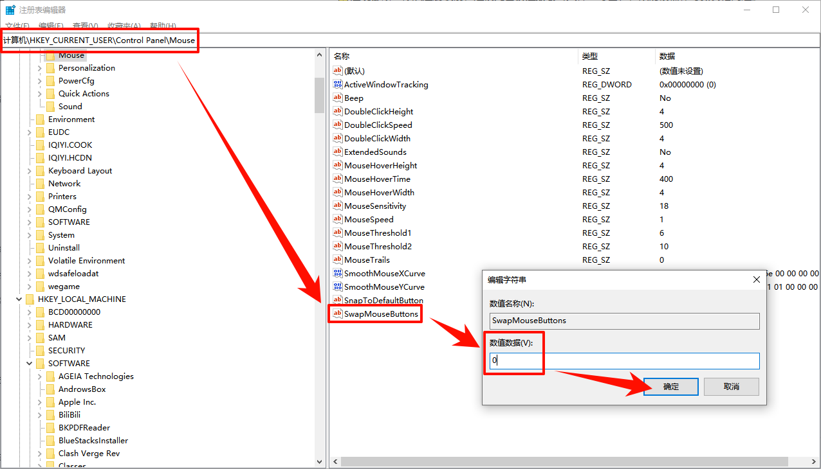Close the 编辑字符串 dialog with X
Screen dimensions: 821x469
[757, 280]
